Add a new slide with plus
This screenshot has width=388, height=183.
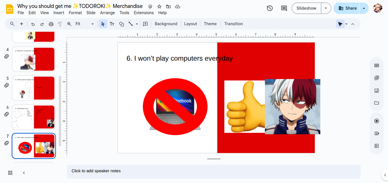point(22,24)
